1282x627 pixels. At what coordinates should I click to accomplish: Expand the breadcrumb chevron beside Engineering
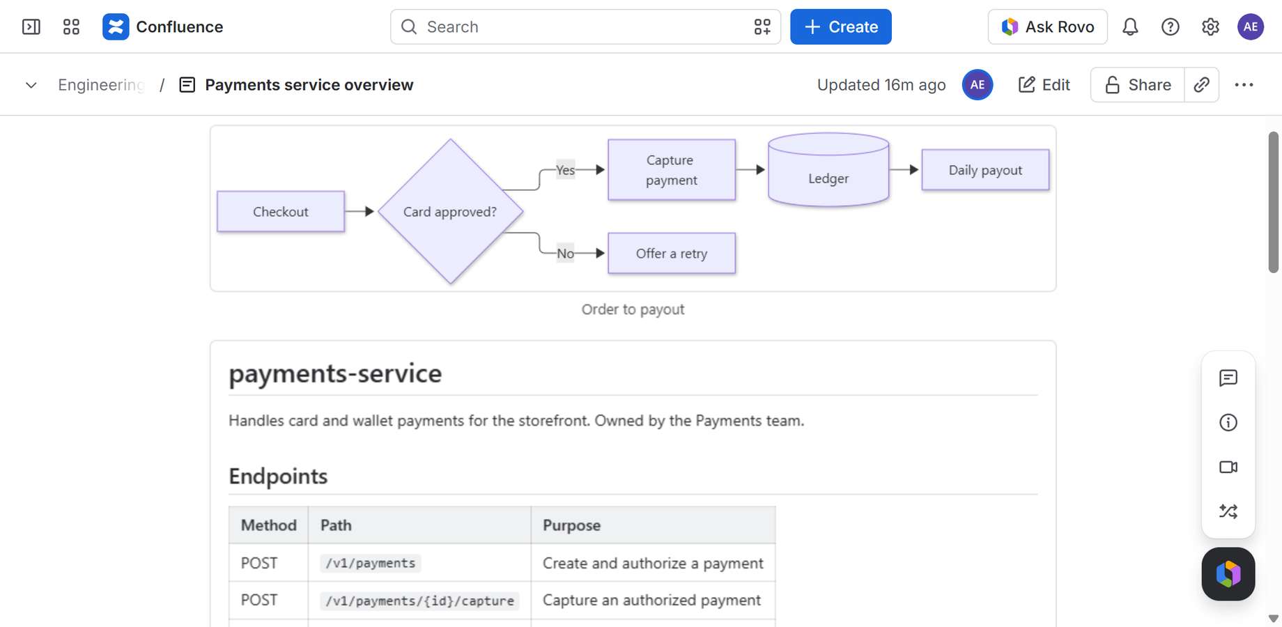tap(31, 85)
